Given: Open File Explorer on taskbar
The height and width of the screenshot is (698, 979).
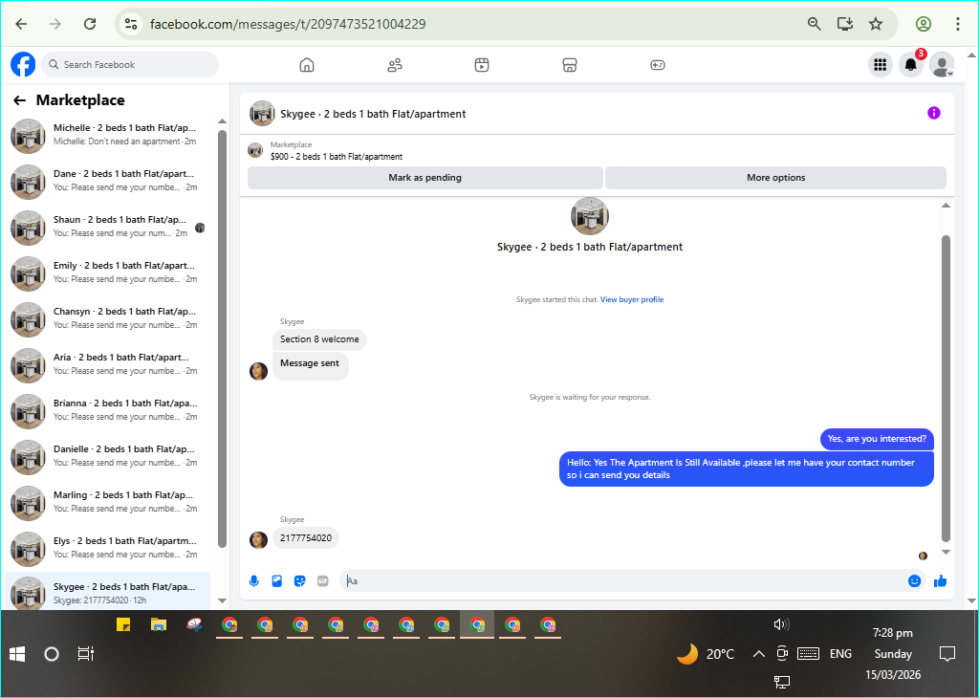Looking at the screenshot, I should click(159, 625).
